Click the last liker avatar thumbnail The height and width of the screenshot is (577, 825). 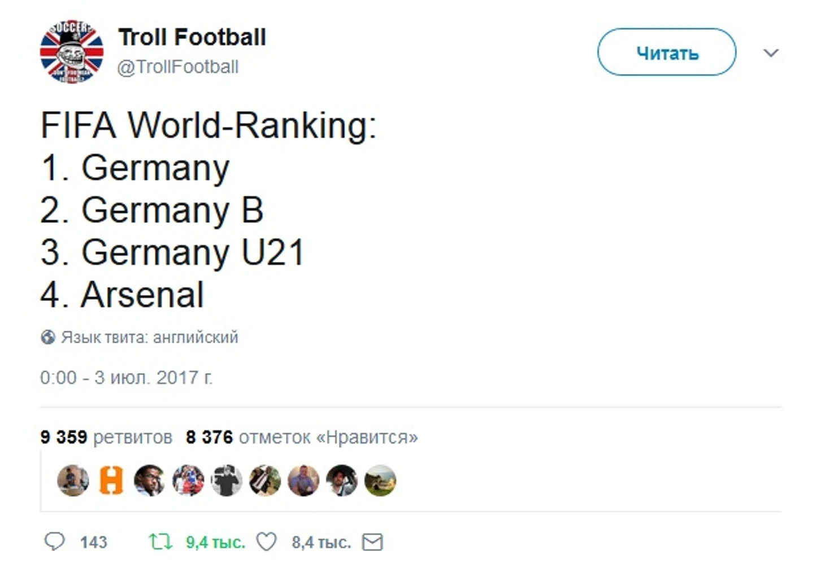(x=380, y=480)
